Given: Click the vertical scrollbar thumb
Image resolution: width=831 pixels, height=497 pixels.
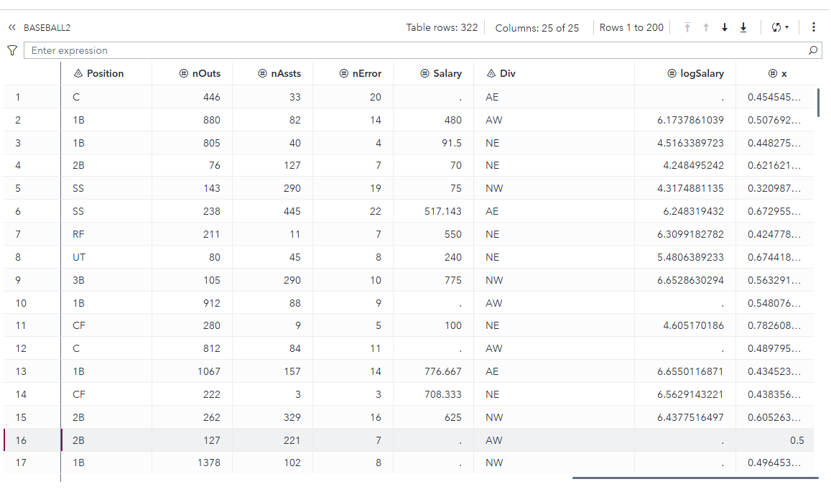Looking at the screenshot, I should [819, 102].
